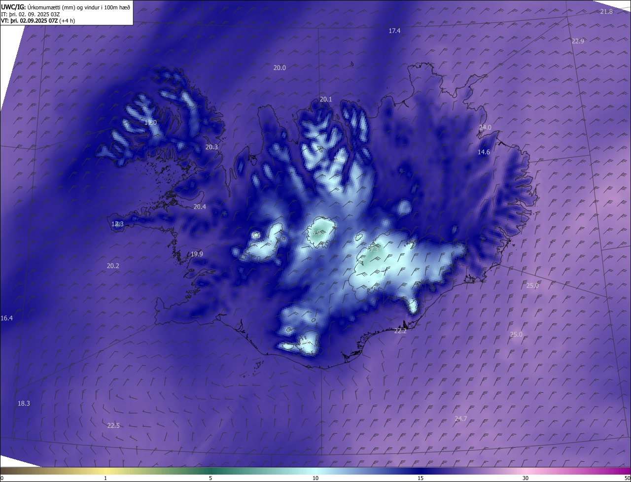Click the 22.2 value on the south coast
The height and width of the screenshot is (482, 631).
click(400, 331)
